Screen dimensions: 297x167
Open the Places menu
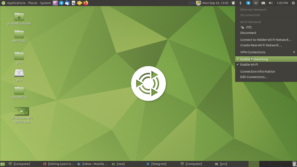[x=33, y=3]
